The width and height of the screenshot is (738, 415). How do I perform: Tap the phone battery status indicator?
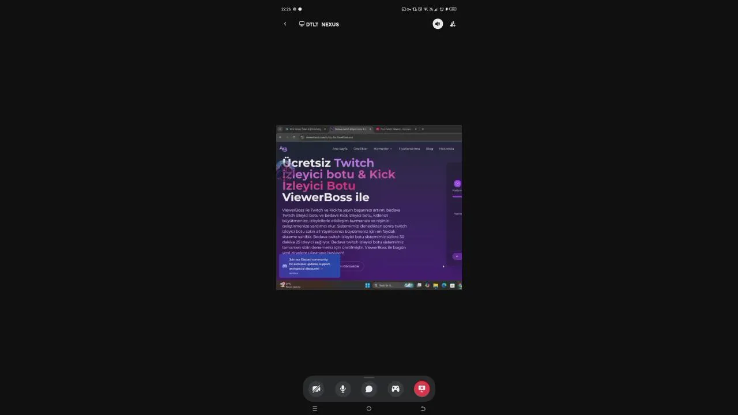453,9
